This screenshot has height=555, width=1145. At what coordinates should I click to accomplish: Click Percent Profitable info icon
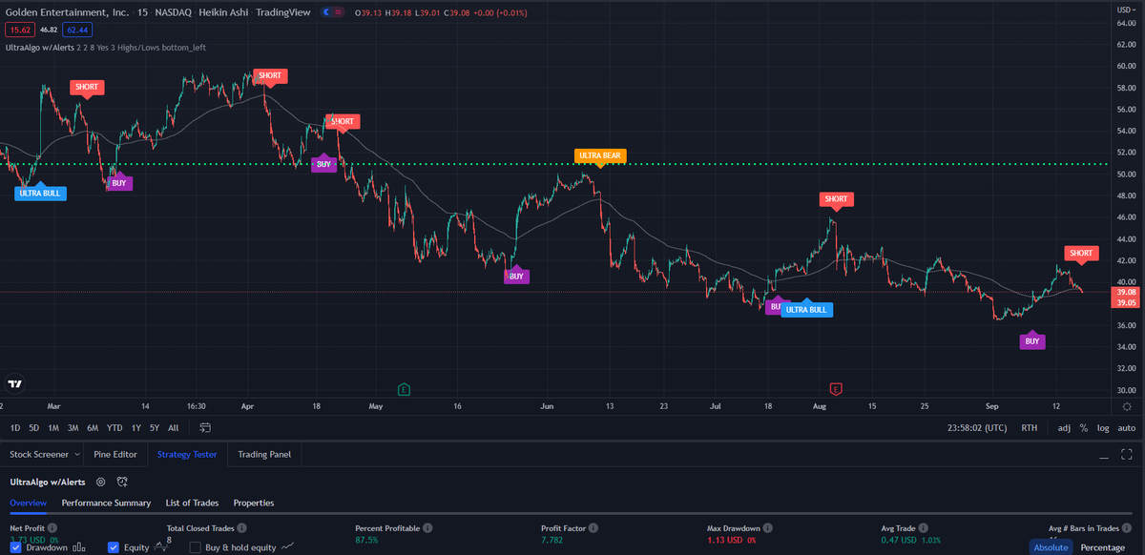[x=427, y=527]
